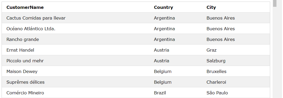Click Austria in the Ernst Handel row

point(162,50)
